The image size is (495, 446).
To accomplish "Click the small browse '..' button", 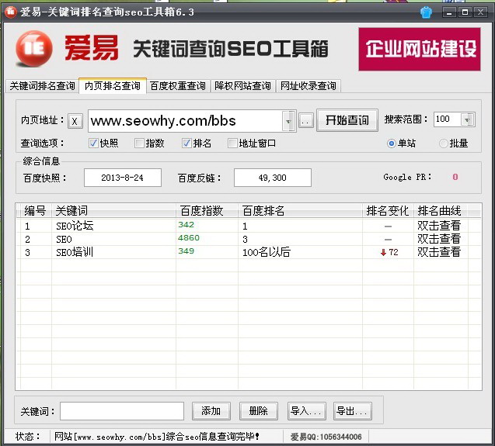I will [x=305, y=121].
